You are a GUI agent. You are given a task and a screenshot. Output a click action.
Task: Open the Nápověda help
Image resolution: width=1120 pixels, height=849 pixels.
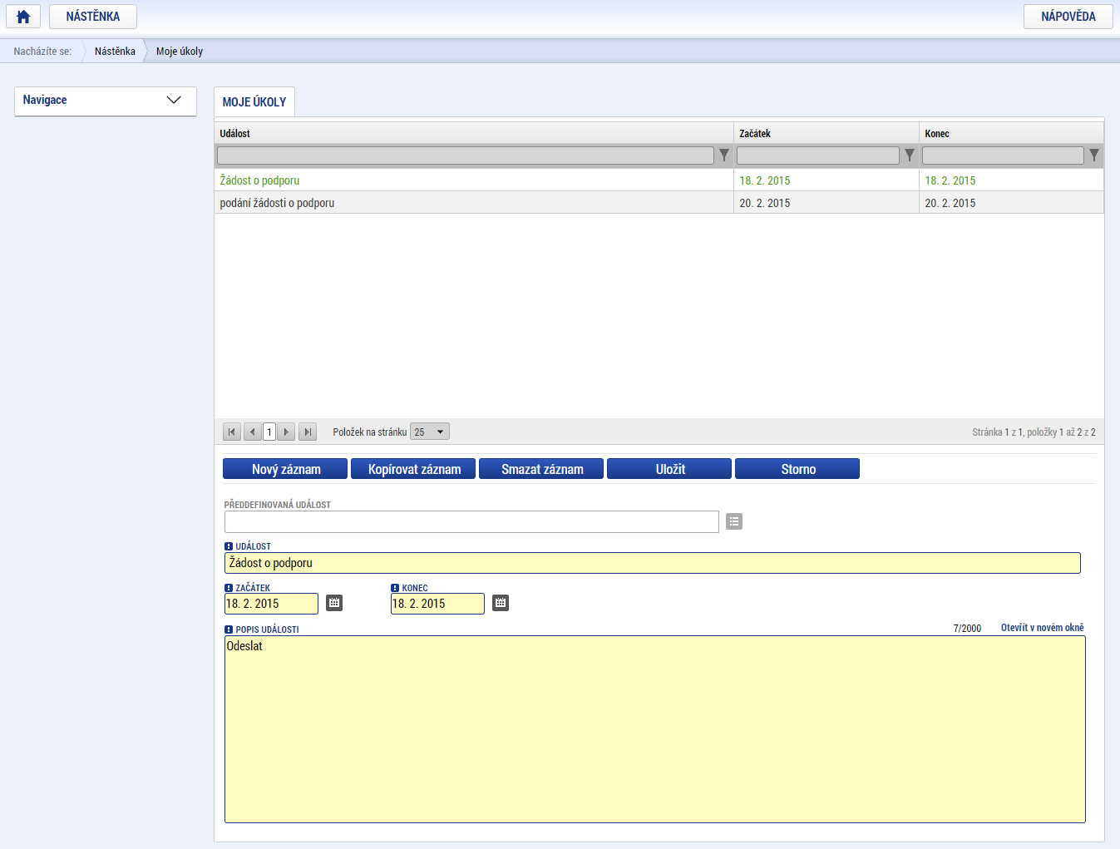click(1068, 17)
